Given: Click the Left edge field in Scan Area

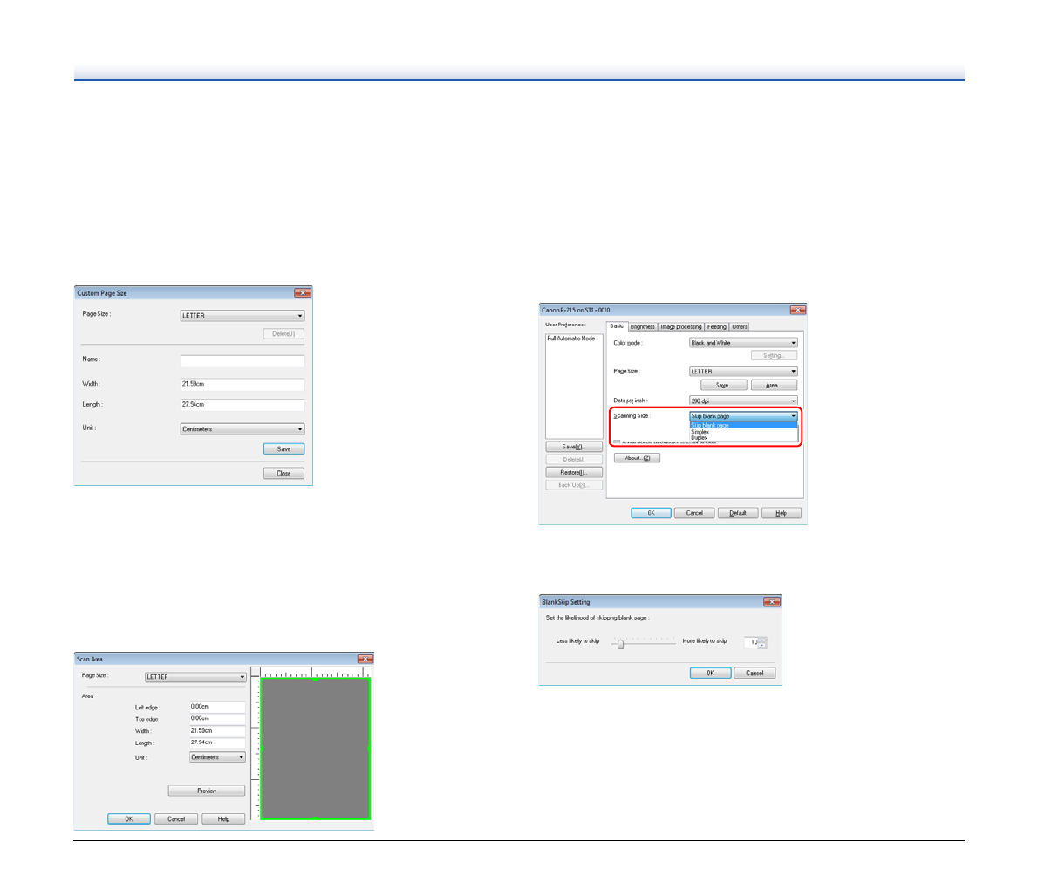Looking at the screenshot, I should (x=217, y=707).
